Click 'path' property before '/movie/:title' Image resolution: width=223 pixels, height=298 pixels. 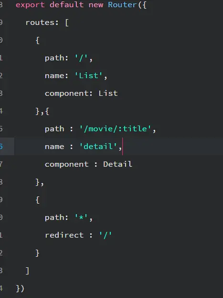54,129
